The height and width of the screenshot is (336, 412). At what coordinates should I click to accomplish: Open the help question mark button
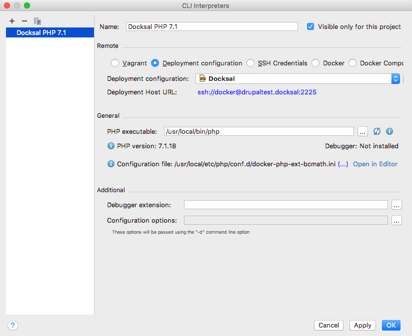tap(13, 325)
